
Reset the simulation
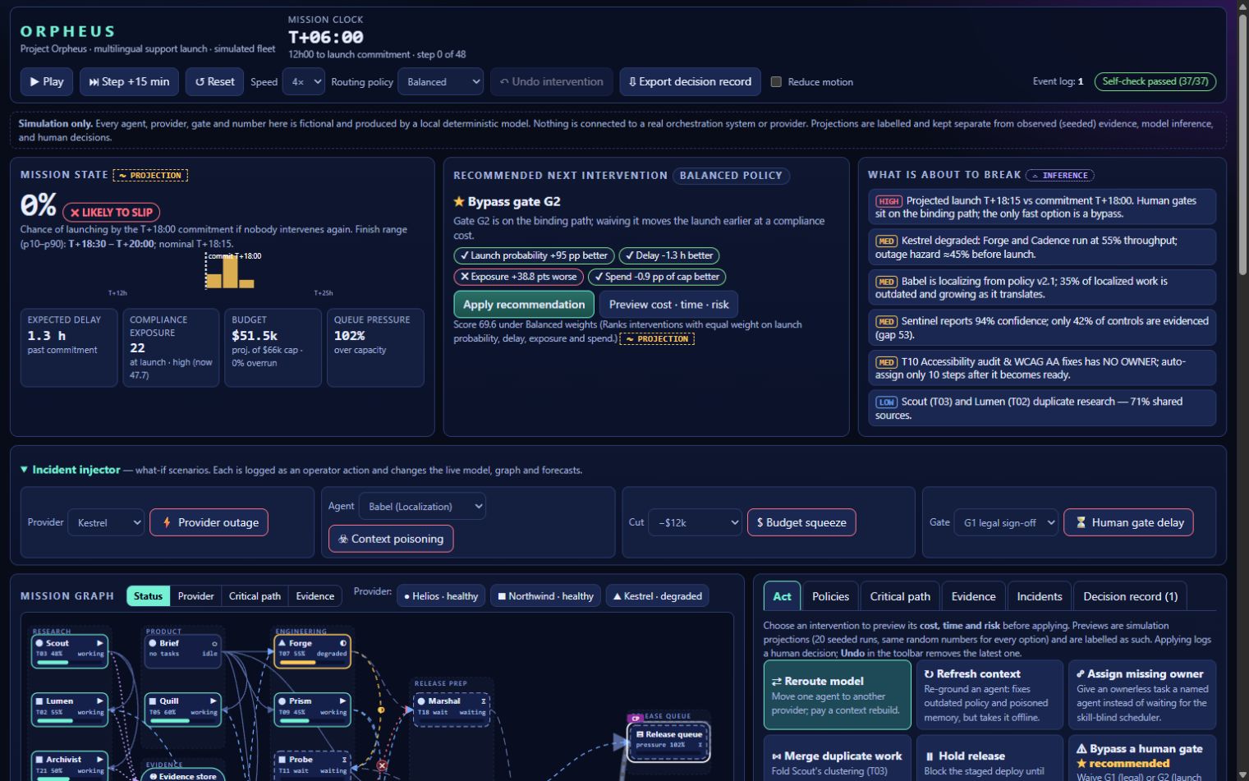pos(214,81)
